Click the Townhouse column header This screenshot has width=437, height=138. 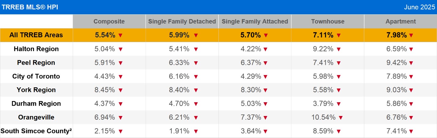click(x=328, y=21)
